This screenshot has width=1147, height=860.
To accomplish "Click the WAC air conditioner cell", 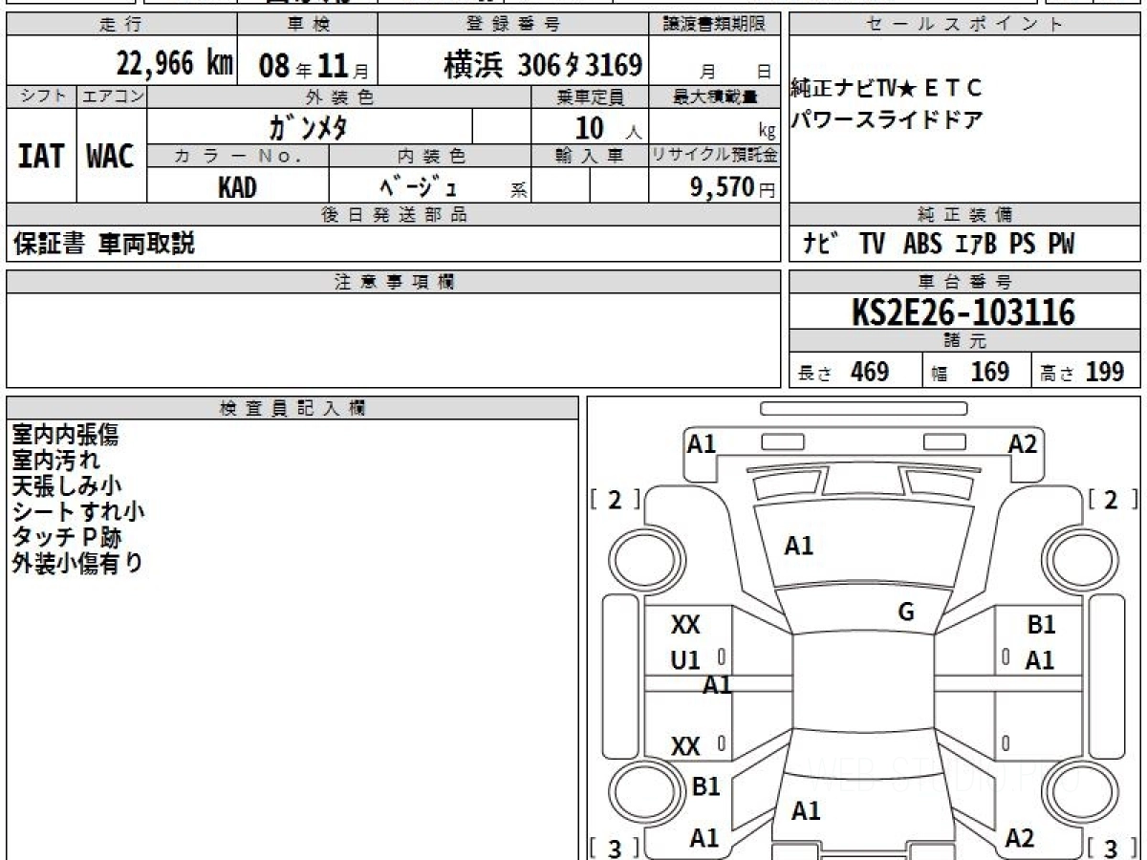I will [111, 157].
